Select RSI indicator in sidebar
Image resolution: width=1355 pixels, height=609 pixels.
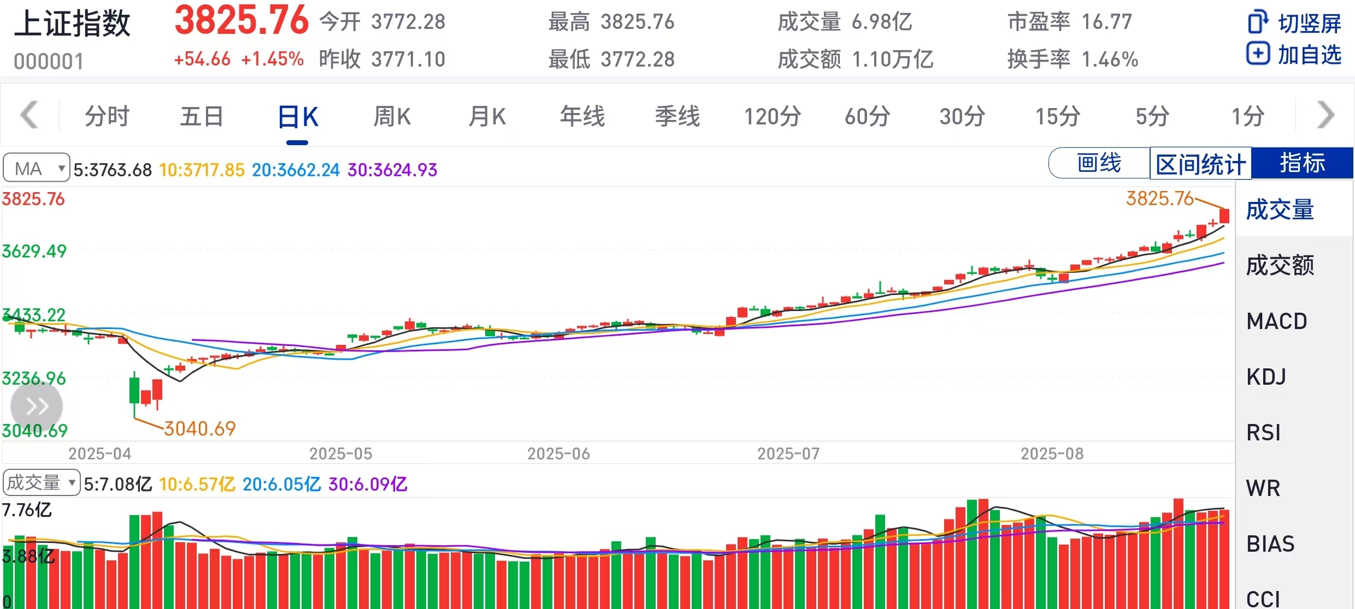click(x=1264, y=433)
